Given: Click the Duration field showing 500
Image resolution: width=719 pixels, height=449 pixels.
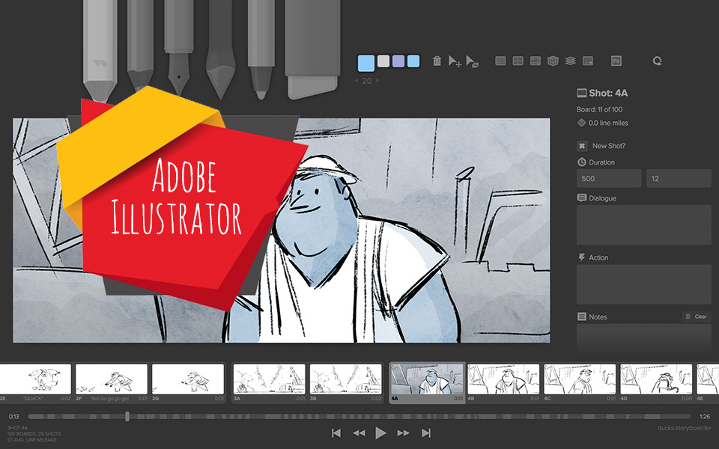Looking at the screenshot, I should pyautogui.click(x=609, y=179).
